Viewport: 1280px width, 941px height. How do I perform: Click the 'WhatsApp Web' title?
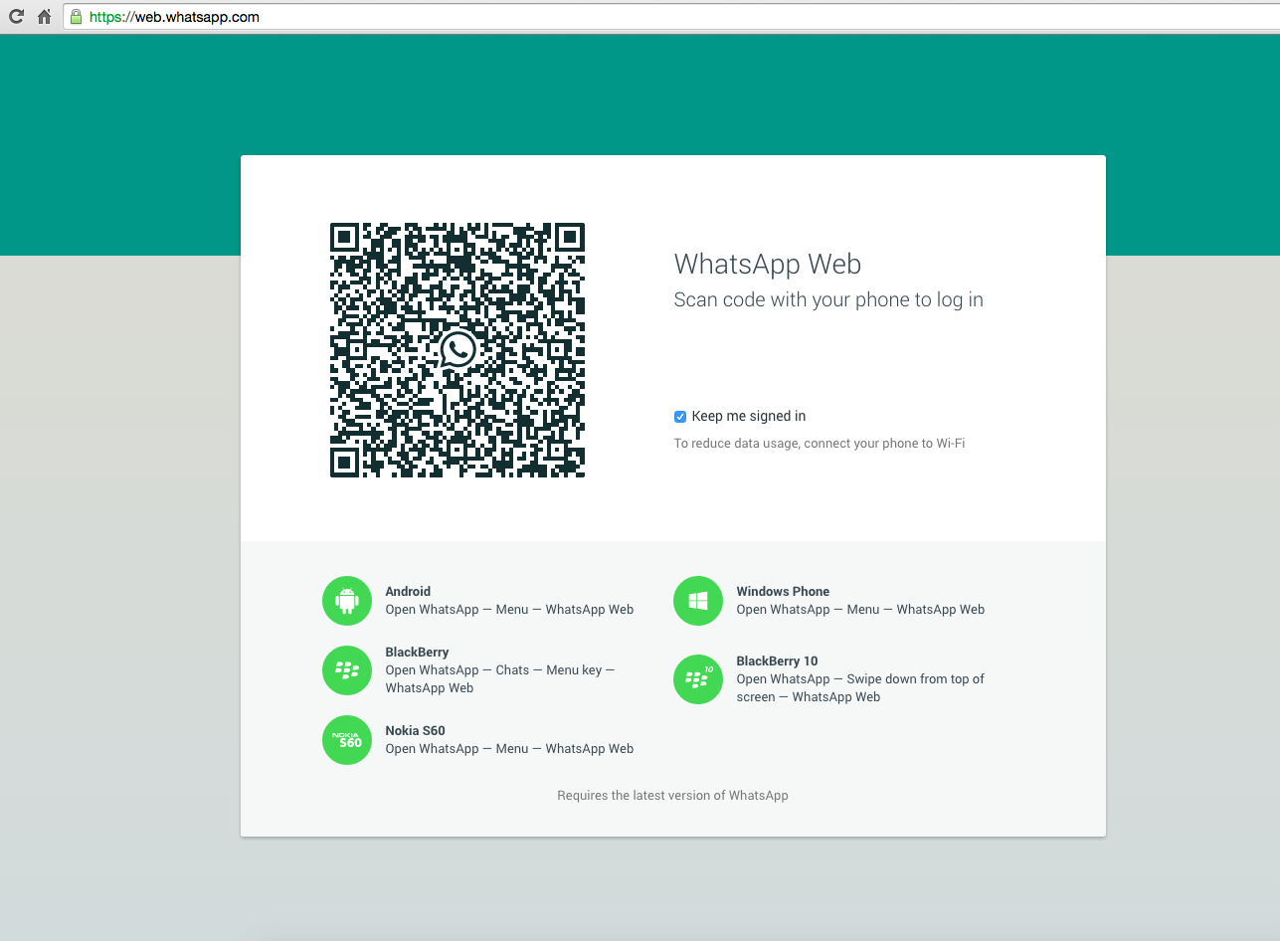coord(767,265)
